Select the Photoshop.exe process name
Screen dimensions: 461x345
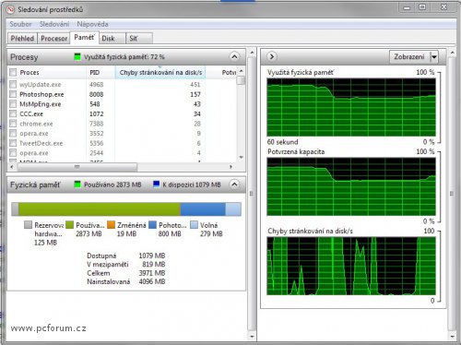point(41,94)
